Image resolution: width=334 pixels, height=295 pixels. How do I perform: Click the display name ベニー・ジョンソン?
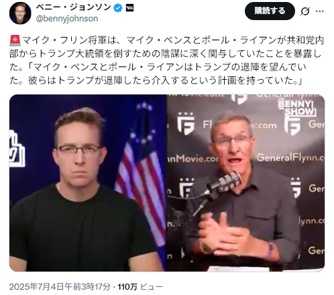(74, 7)
